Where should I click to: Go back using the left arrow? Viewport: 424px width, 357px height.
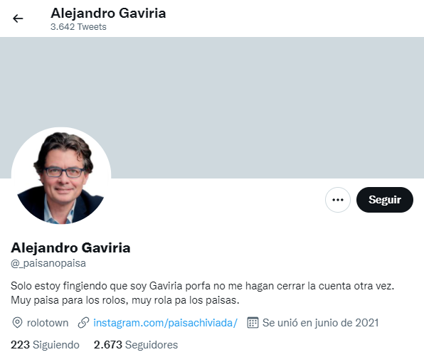18,18
